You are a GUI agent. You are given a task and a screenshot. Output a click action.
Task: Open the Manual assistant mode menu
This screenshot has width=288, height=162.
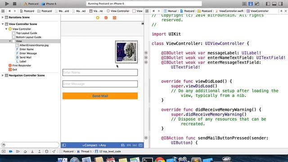(x=170, y=11)
